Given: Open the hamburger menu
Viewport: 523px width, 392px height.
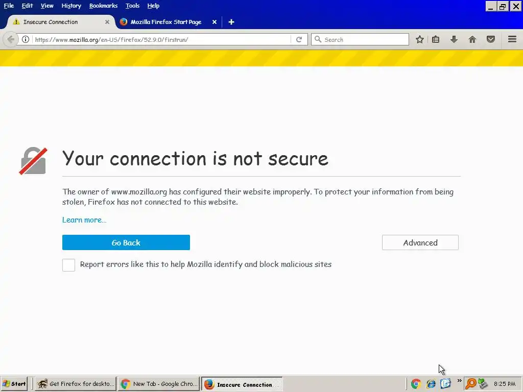Looking at the screenshot, I should [x=512, y=39].
